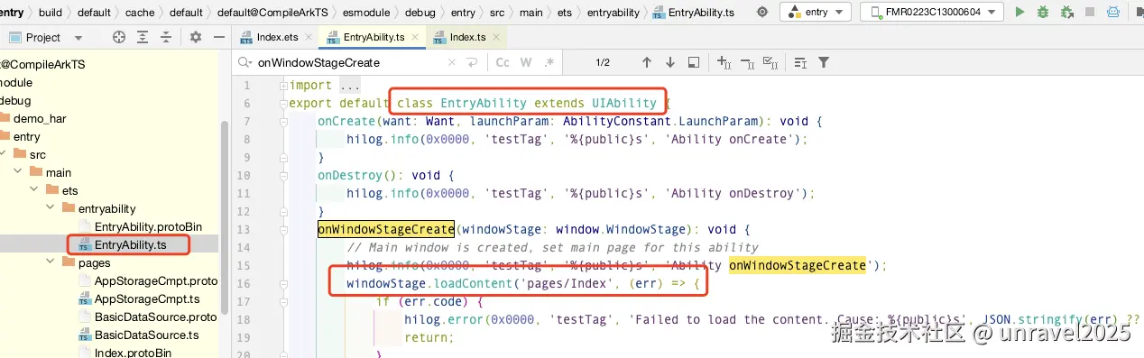Click the folded '...' after import
Viewport: 1144px width, 358px height.
(x=349, y=86)
